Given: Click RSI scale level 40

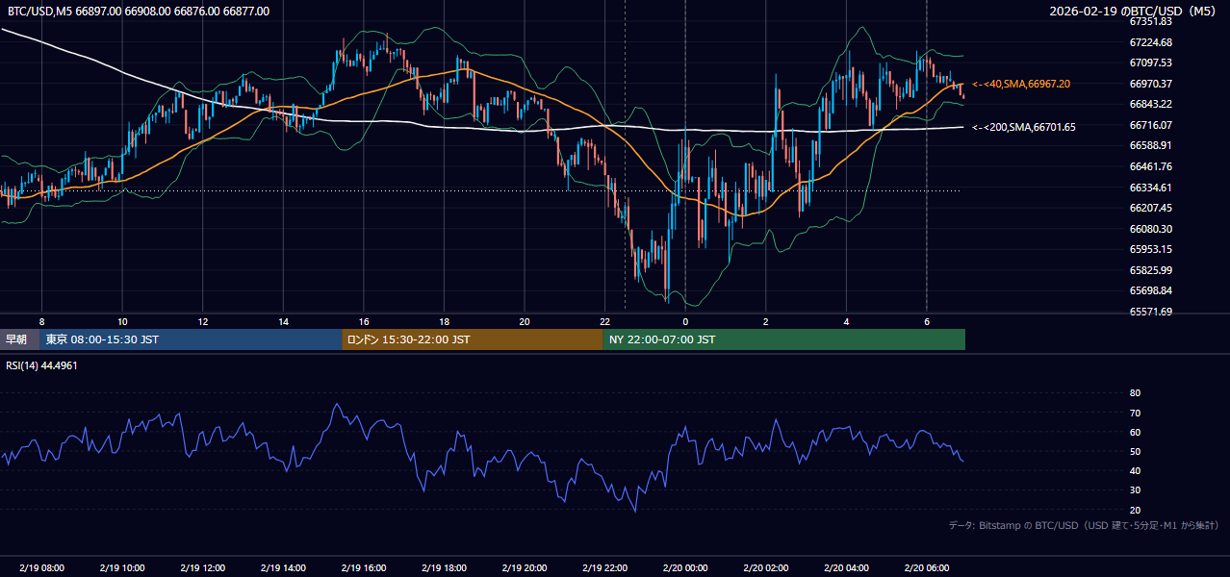Looking at the screenshot, I should click(x=1135, y=470).
